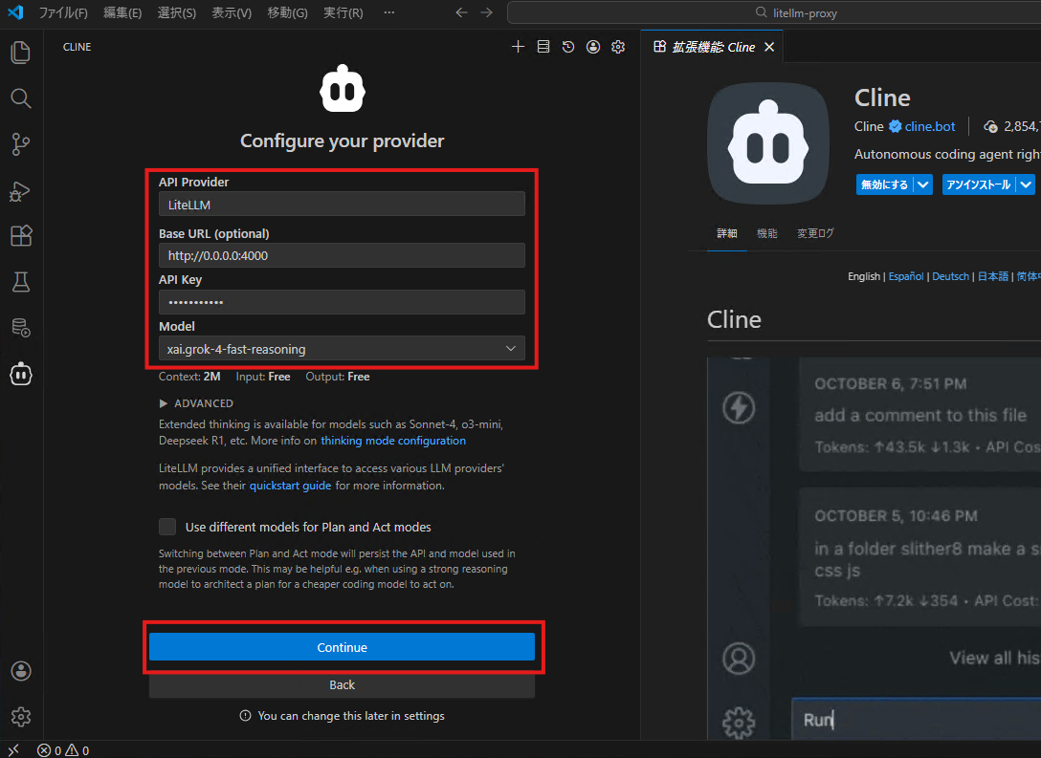1041x758 pixels.
Task: Open the more menus ellipsis in menu bar
Action: (389, 12)
